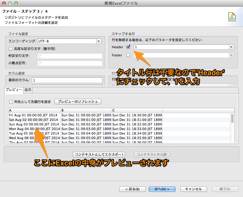Click the 終了(F) button
Viewport: 243px width, 197px height.
225,189
